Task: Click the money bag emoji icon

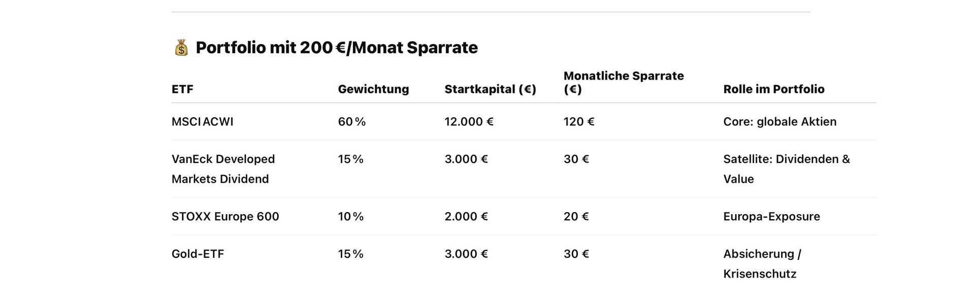Action: tap(181, 48)
